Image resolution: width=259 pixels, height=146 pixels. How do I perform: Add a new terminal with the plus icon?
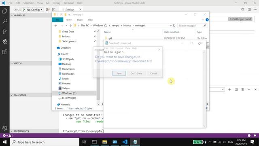[x=229, y=89]
